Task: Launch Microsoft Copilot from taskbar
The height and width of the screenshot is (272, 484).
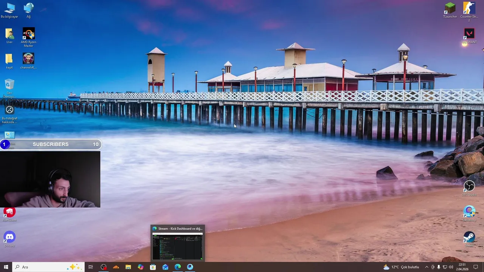Action: click(141, 267)
